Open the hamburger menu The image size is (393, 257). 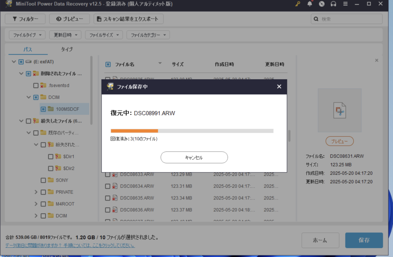[345, 4]
